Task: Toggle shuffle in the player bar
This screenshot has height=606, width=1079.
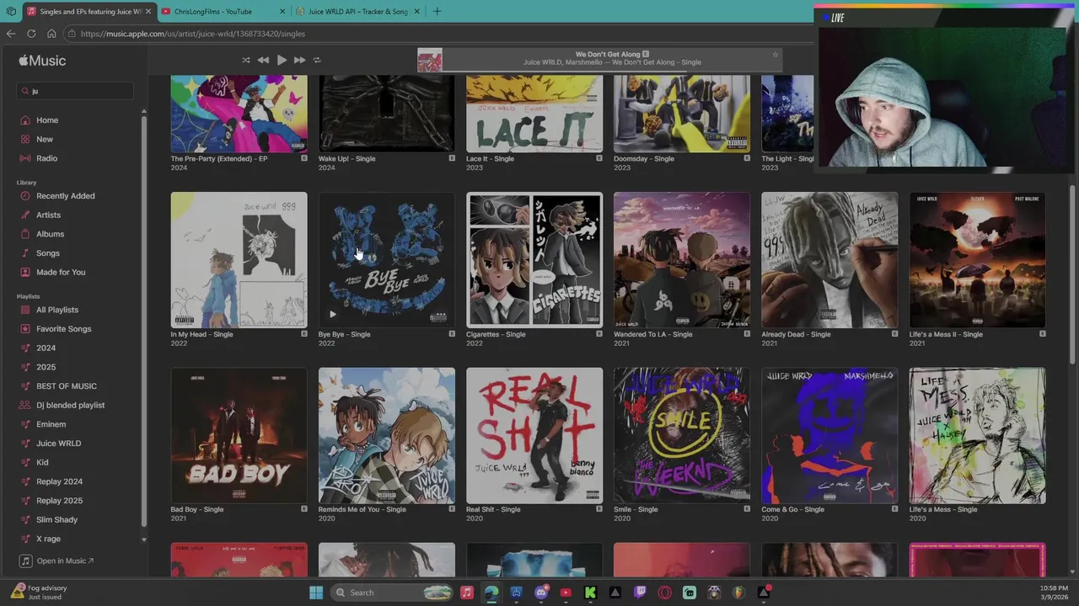Action: pos(245,60)
